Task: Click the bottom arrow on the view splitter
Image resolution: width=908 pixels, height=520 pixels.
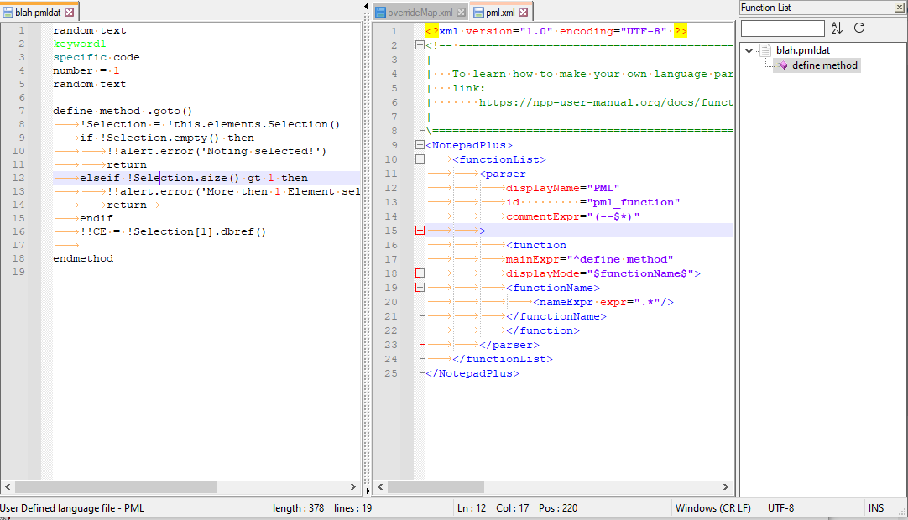Action: [x=367, y=491]
